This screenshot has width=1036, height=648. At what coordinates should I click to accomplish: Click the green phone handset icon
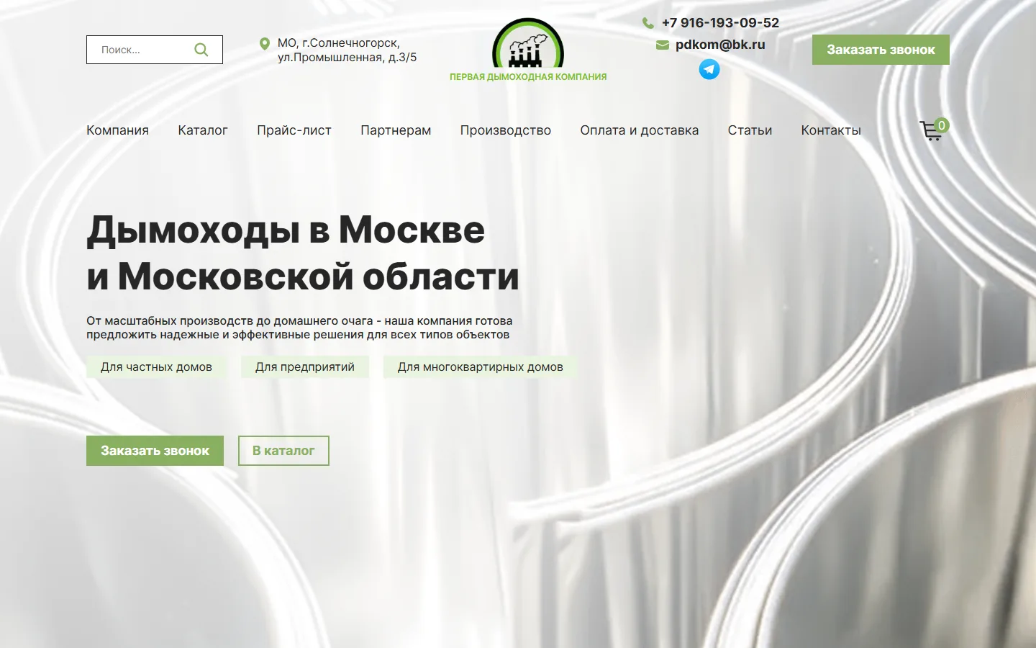click(x=647, y=23)
